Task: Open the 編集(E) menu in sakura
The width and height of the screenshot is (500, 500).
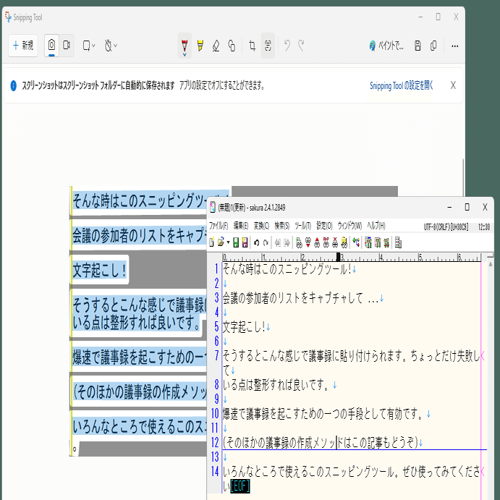Action: tap(241, 226)
